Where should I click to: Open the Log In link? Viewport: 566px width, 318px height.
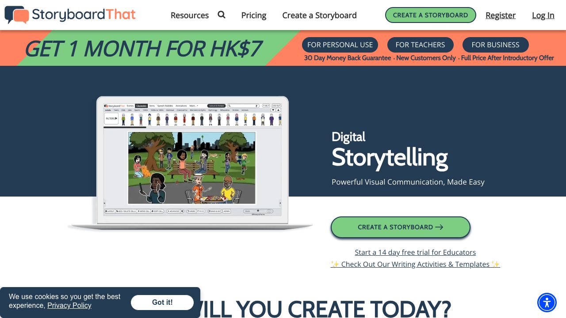(x=543, y=15)
